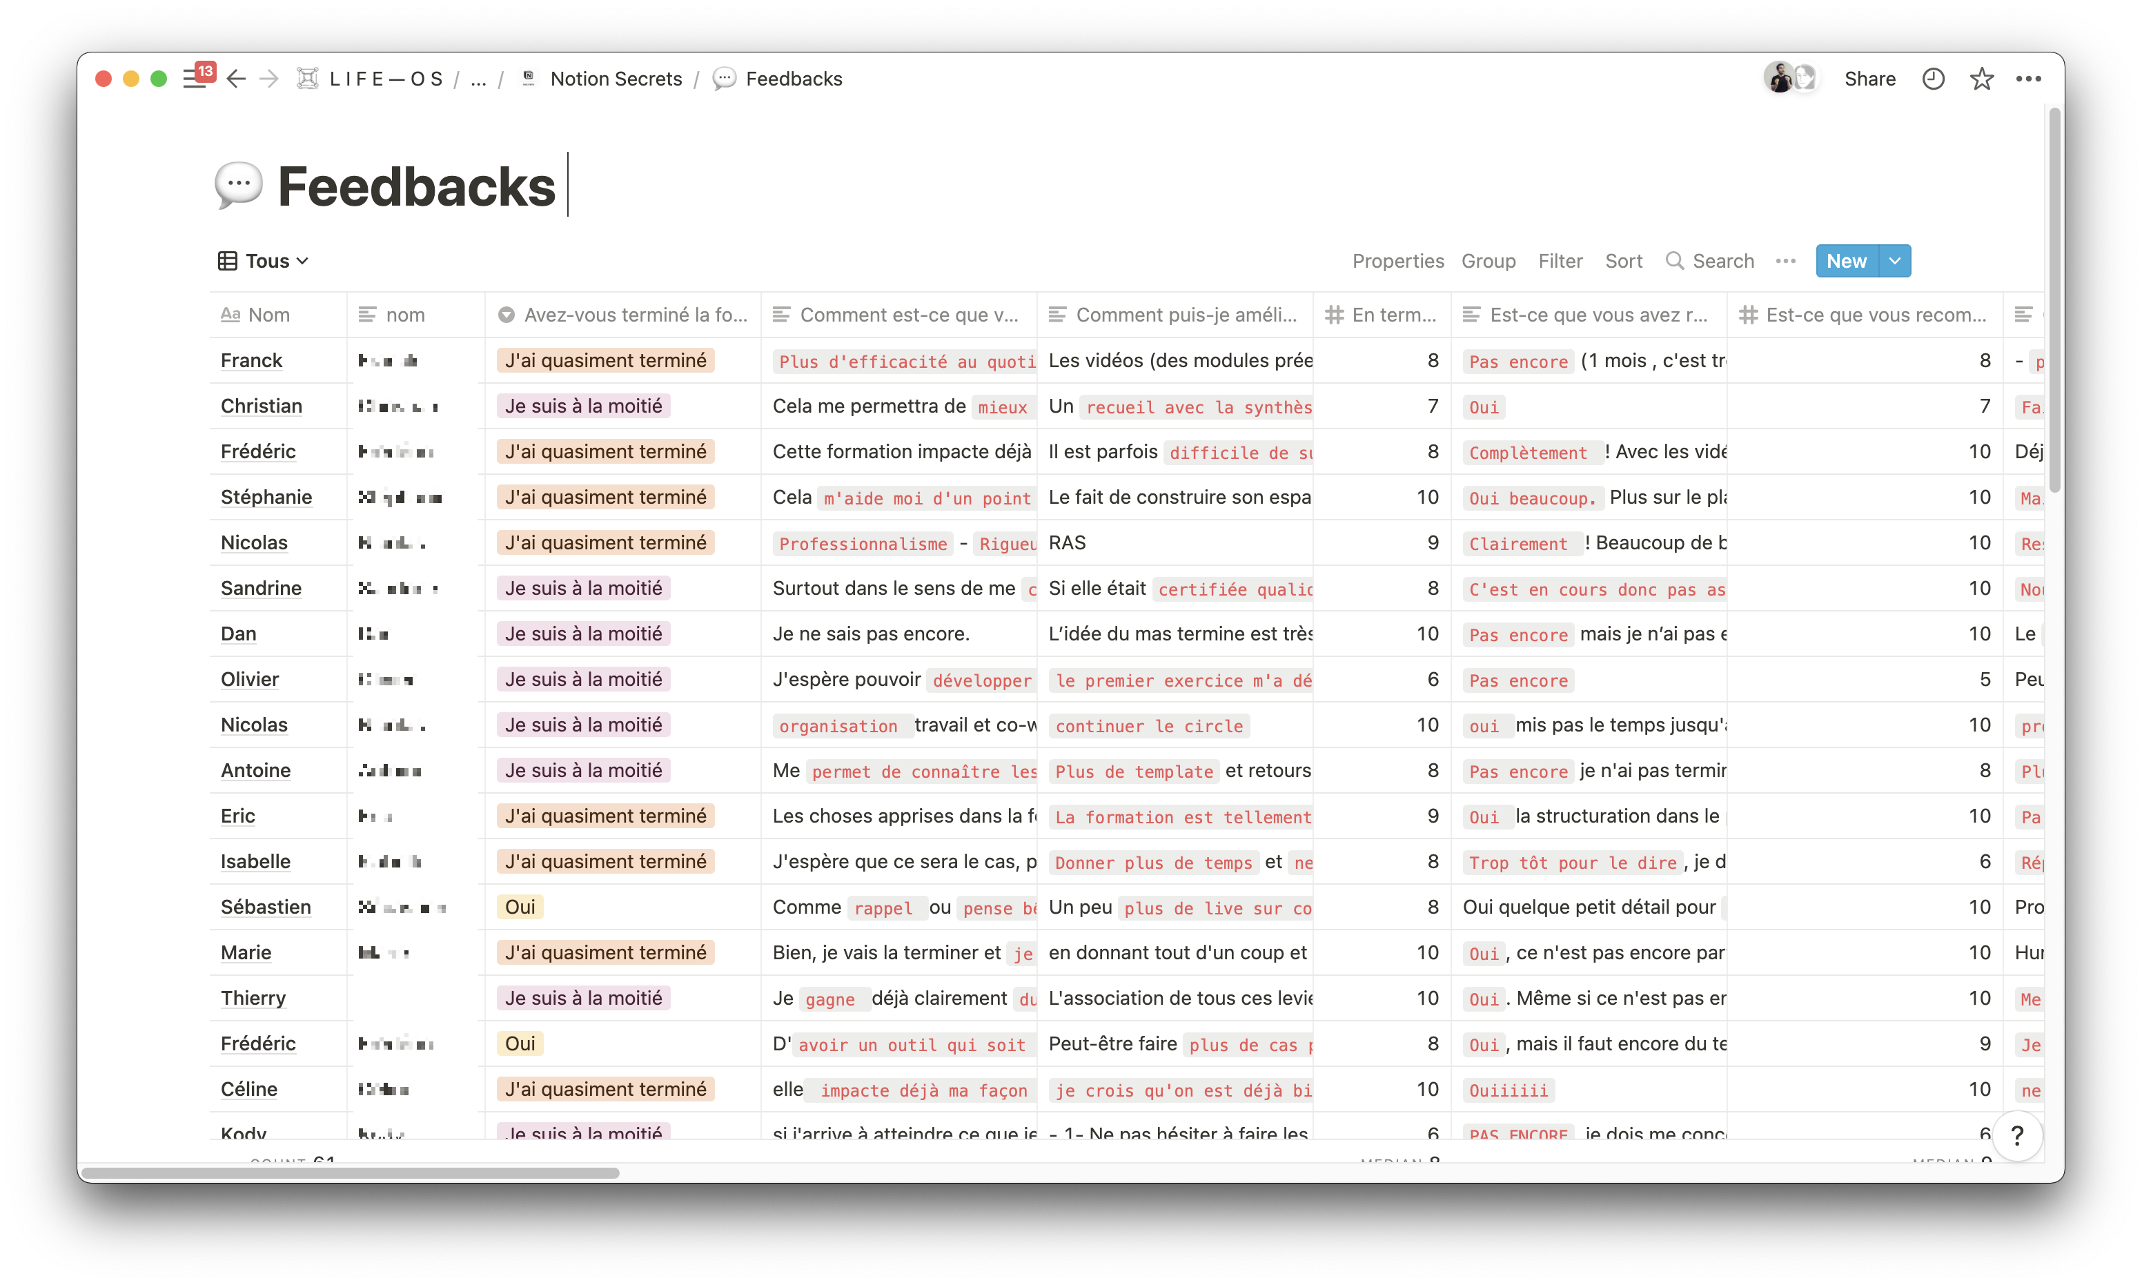This screenshot has height=1285, width=2142.
Task: Click the blue New button
Action: (1846, 261)
